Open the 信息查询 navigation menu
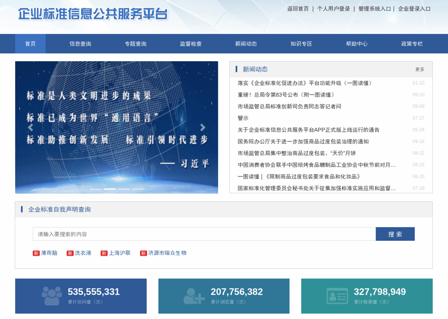 (80, 44)
